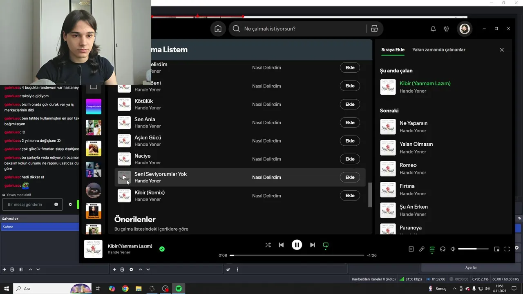523x294 pixels.
Task: Open scene filters icon in OBS
Action: (21, 269)
